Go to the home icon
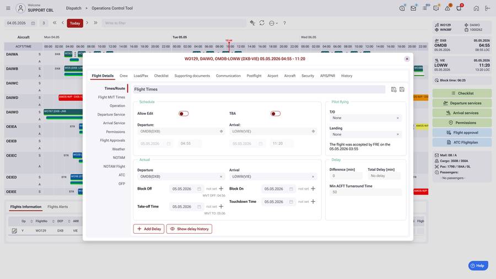This screenshot has width=496, height=279. tap(476, 8)
